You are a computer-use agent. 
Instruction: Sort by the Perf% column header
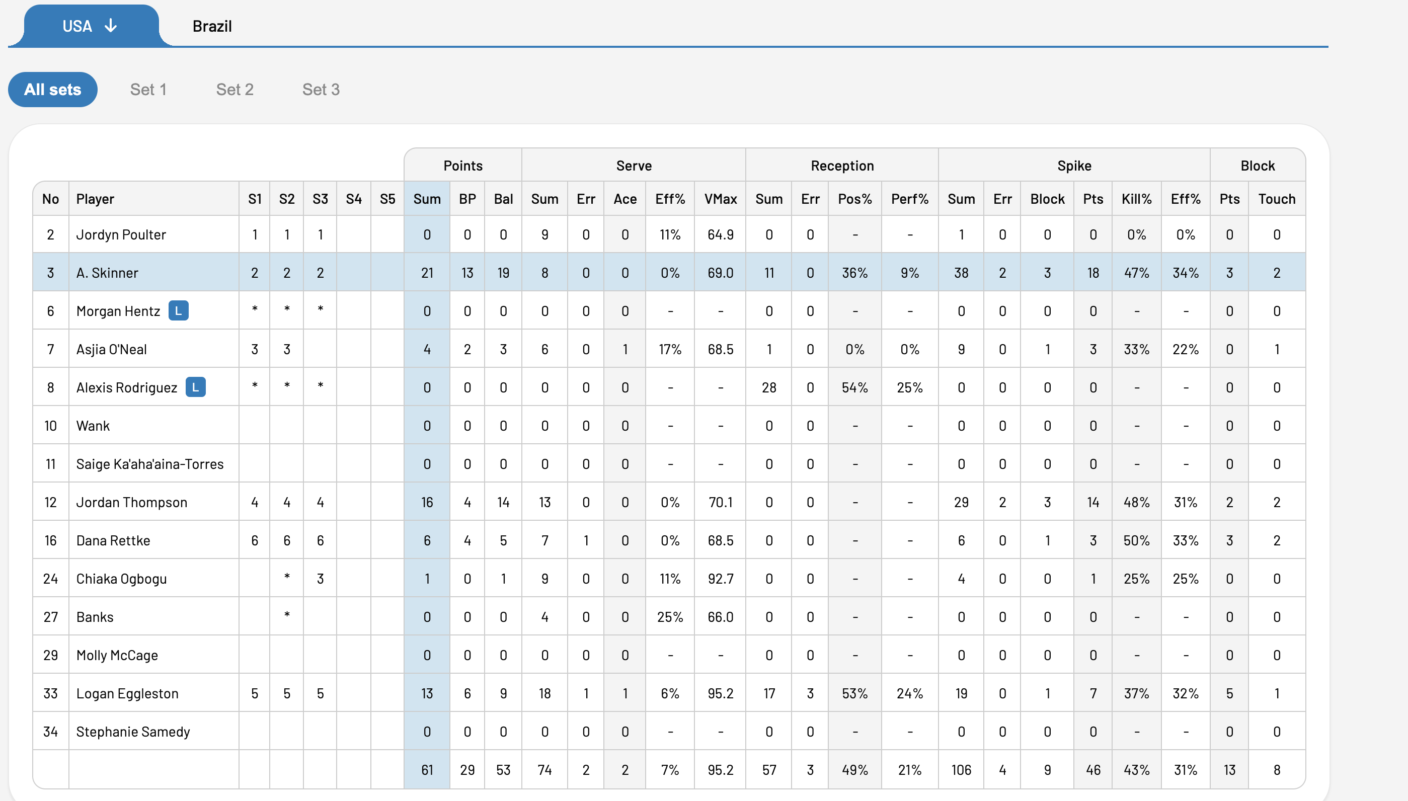tap(910, 199)
